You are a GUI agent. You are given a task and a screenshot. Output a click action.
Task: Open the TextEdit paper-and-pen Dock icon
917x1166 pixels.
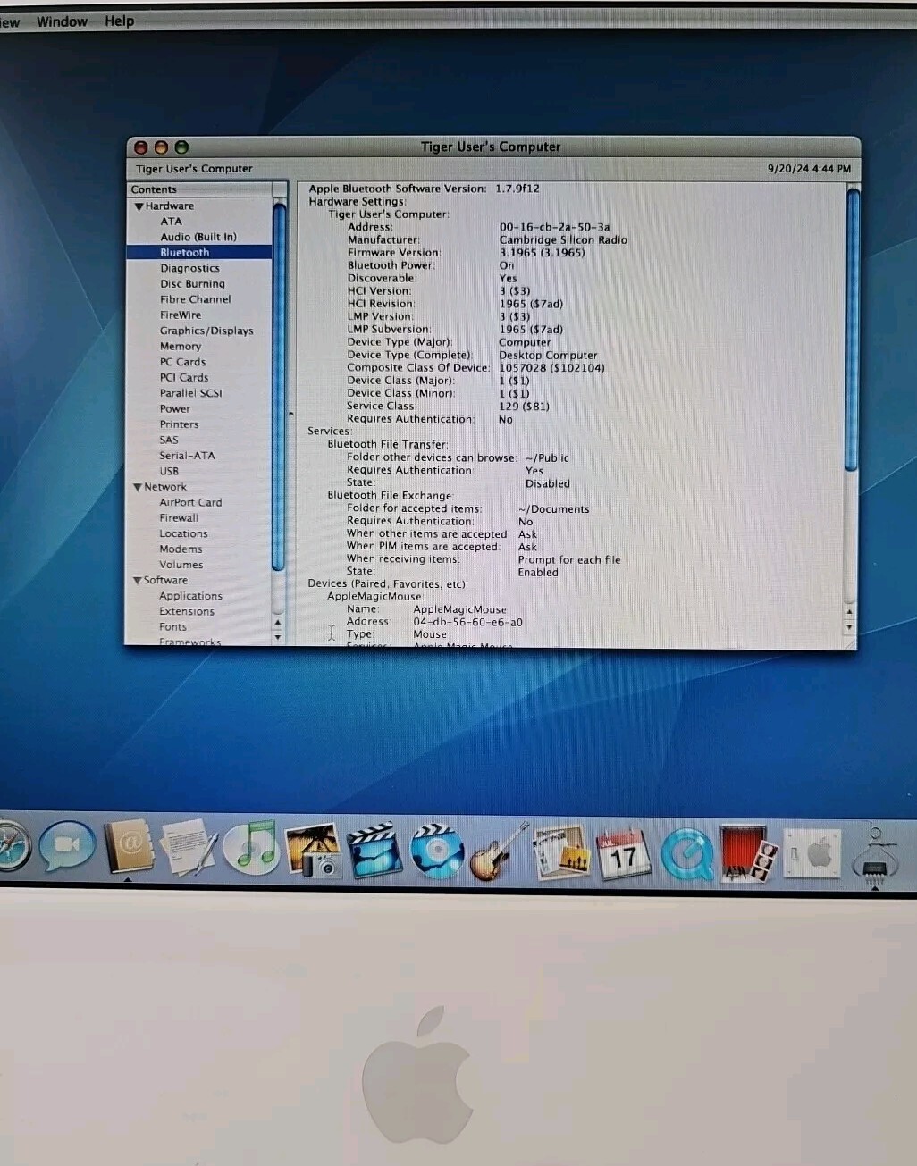click(x=189, y=847)
